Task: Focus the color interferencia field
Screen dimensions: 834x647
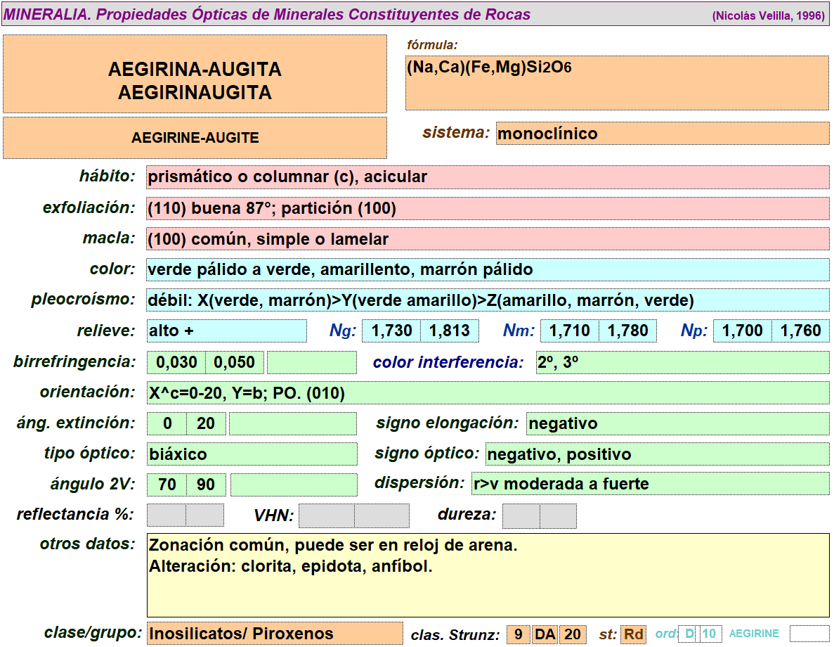Action: click(x=682, y=363)
